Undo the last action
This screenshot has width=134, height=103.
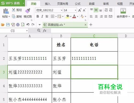(28, 24)
